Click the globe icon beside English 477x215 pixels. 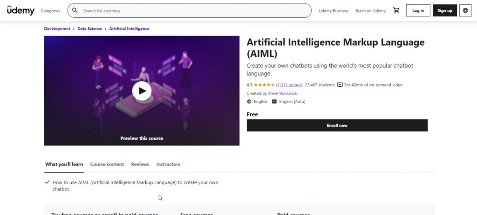pos(249,101)
